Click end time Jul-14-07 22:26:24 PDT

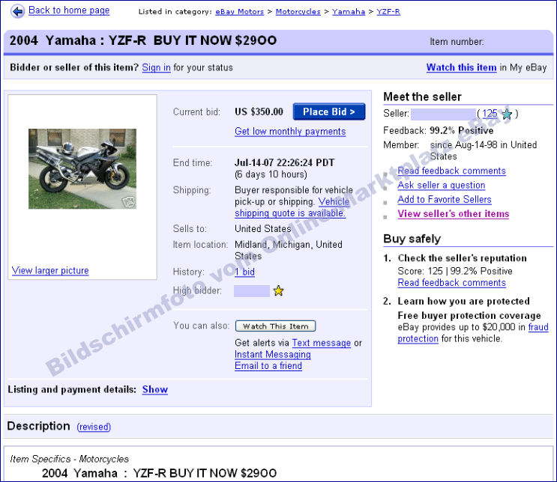[x=285, y=163]
